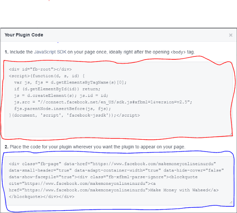Click the line 'js = d.createElement(s); js.id = id;'

tap(61, 95)
